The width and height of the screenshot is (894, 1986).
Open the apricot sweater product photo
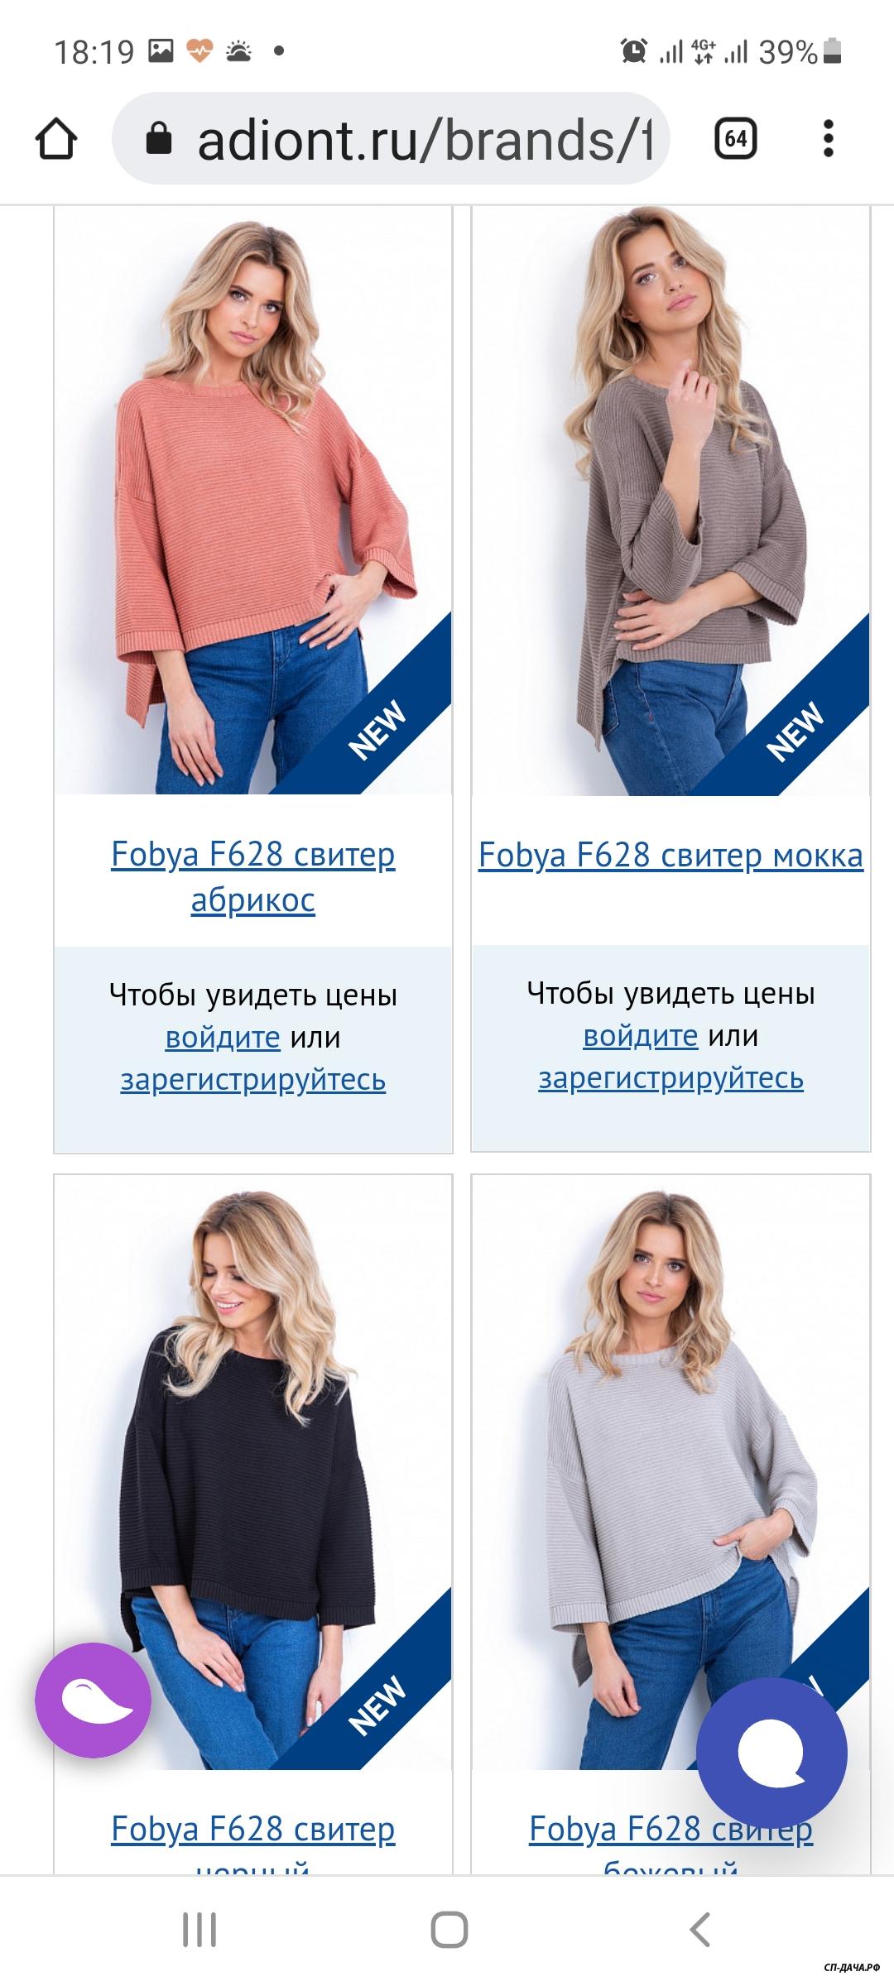point(253,501)
